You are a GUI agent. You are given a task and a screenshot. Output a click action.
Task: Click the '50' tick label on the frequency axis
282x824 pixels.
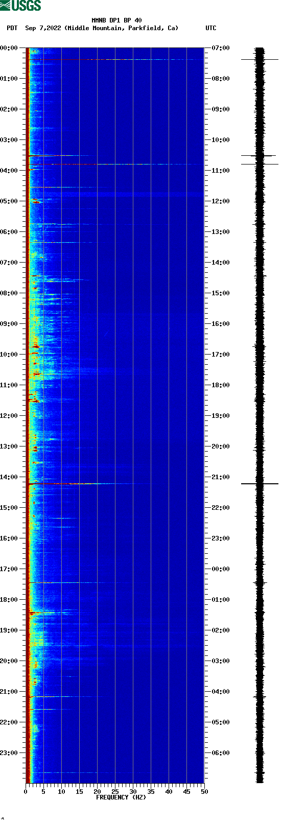tap(204, 792)
